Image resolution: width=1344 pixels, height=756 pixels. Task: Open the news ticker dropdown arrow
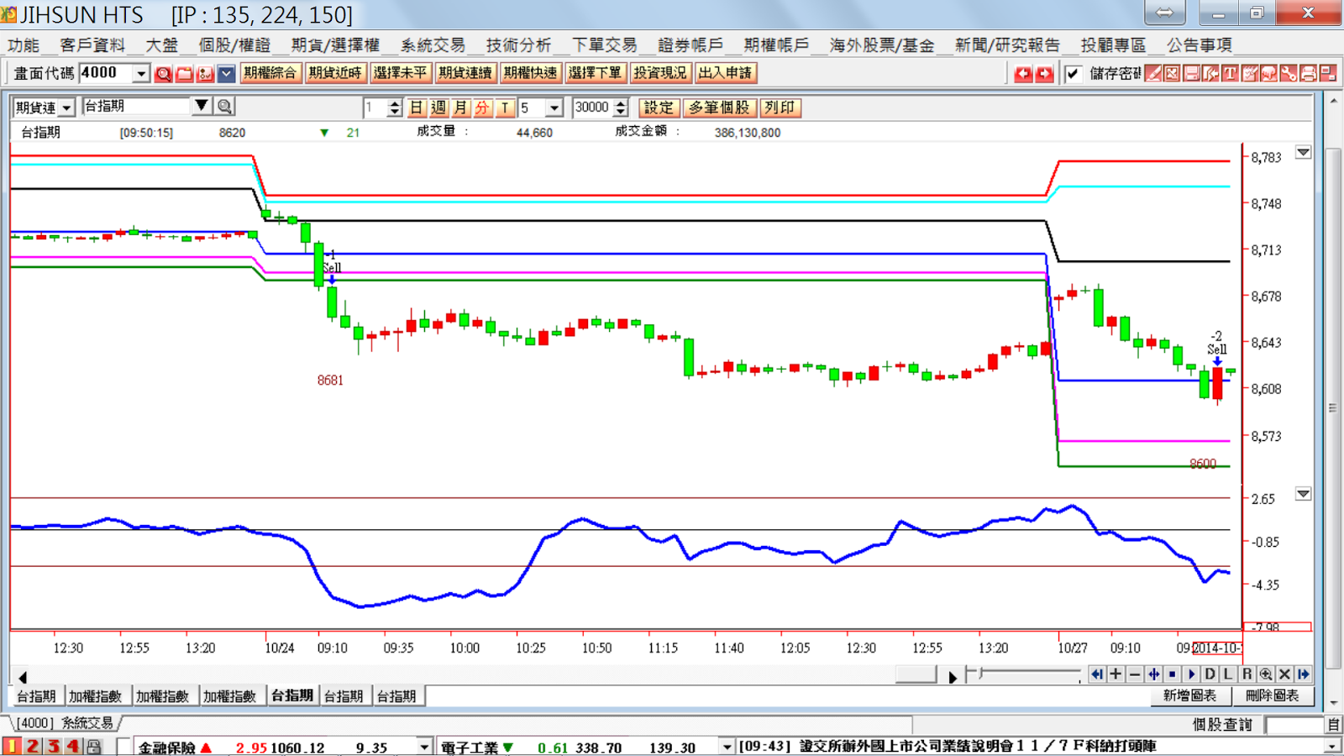coord(1332,747)
